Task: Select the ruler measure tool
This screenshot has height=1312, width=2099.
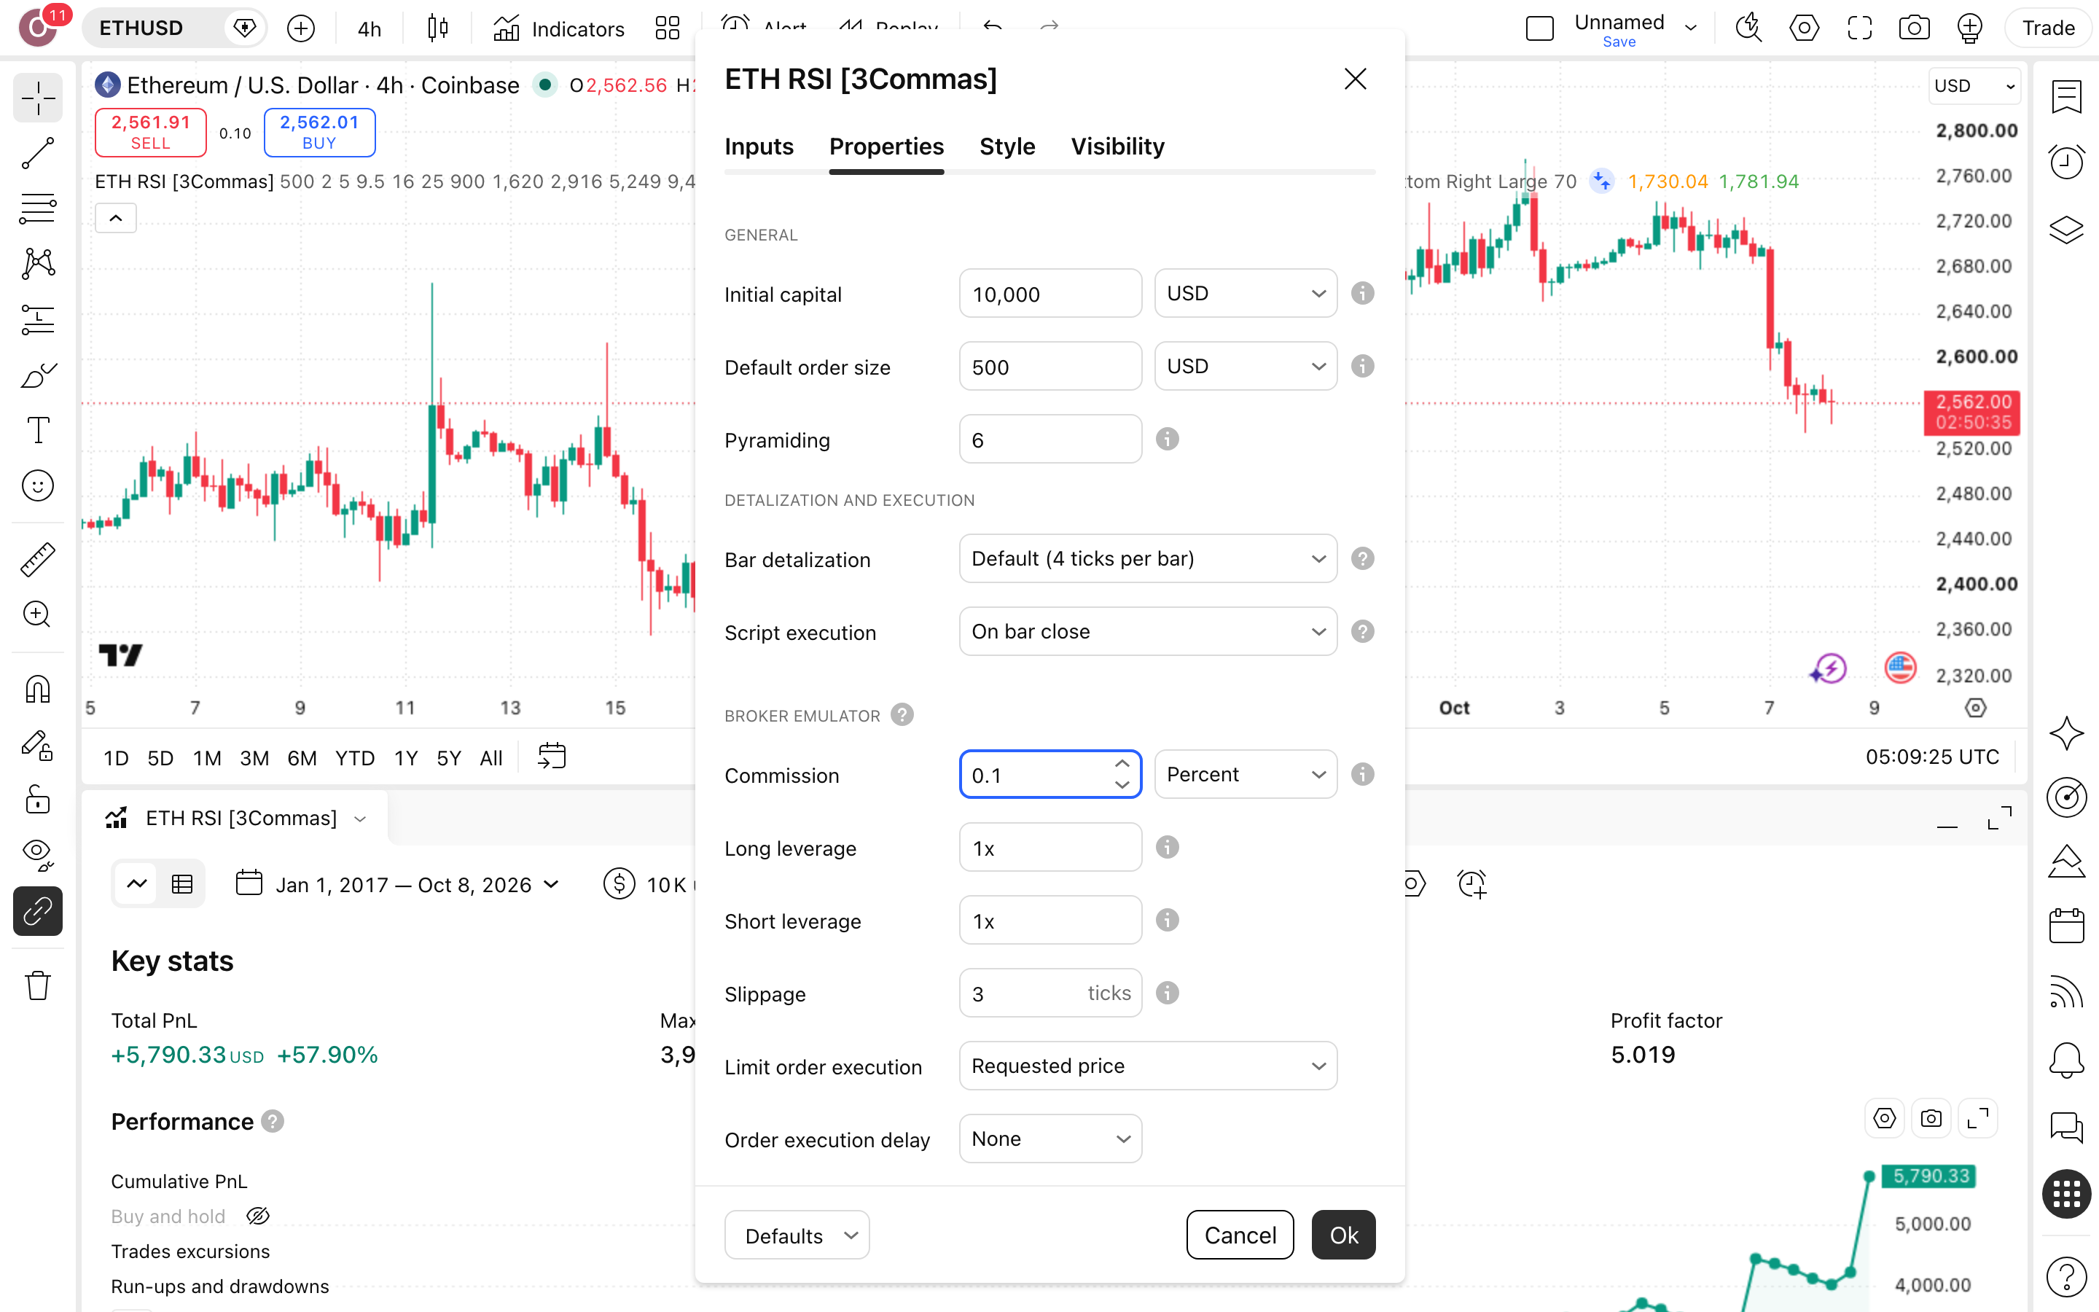Action: click(37, 560)
